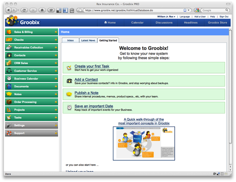Click the Checks module icon

(9, 40)
